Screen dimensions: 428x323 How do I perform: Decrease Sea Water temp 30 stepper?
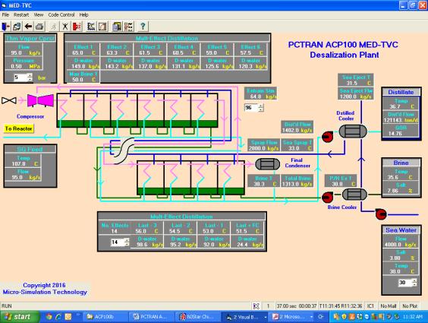(414, 284)
